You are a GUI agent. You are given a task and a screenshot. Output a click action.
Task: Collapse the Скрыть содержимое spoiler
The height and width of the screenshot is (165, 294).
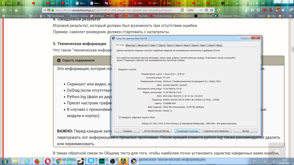click(x=78, y=60)
